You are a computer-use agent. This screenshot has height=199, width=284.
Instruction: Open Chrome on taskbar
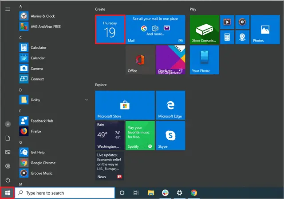194,193
